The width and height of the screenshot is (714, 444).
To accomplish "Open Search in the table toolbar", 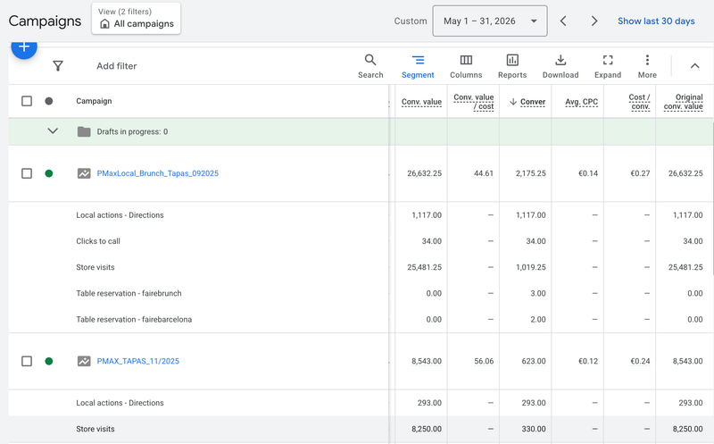I will click(x=370, y=66).
